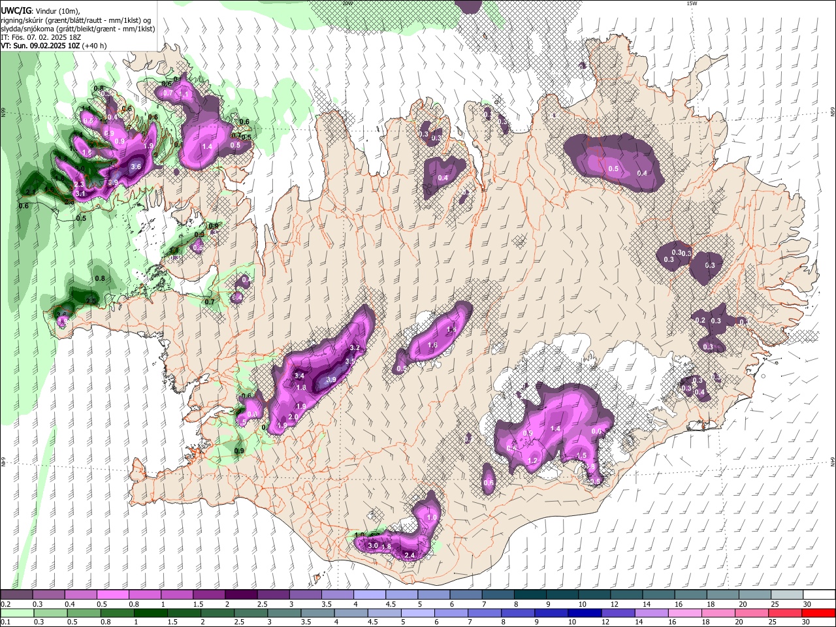Click the '3.9' precipitation value on the map
This screenshot has height=627, width=836.
click(331, 379)
